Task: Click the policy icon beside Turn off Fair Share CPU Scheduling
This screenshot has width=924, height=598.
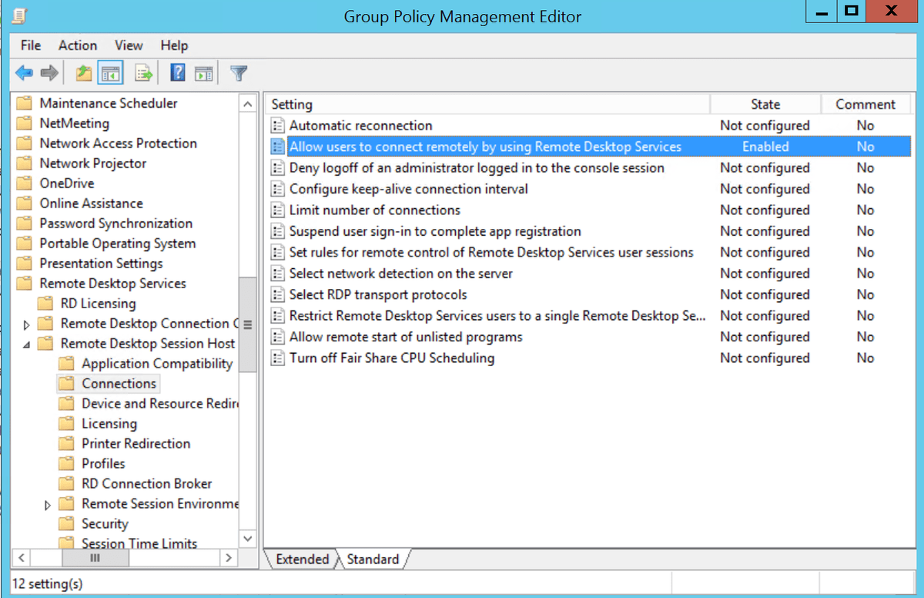Action: coord(278,358)
